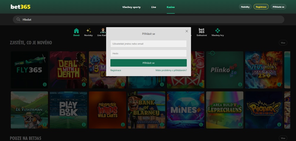The image size is (296, 141).
Task: Close the Přihlásit se login dialog
Action: [187, 31]
